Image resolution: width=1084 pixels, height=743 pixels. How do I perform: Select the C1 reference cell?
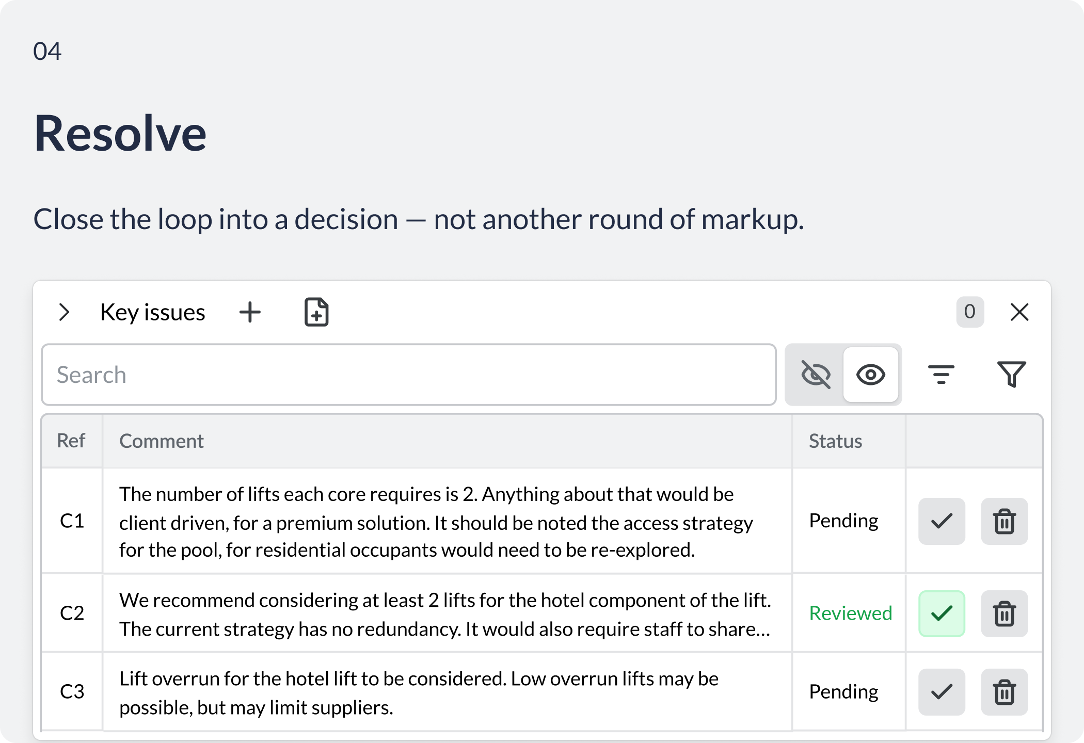click(72, 521)
